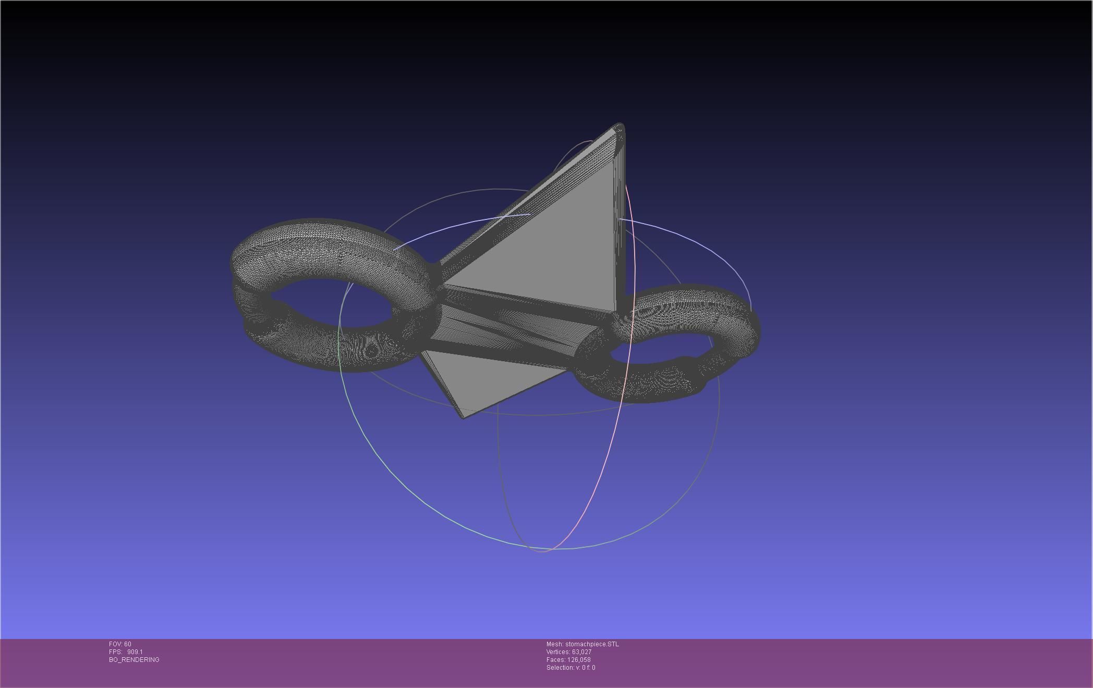Click the lower triangular fin of the model
1093x688 pixels.
485,380
